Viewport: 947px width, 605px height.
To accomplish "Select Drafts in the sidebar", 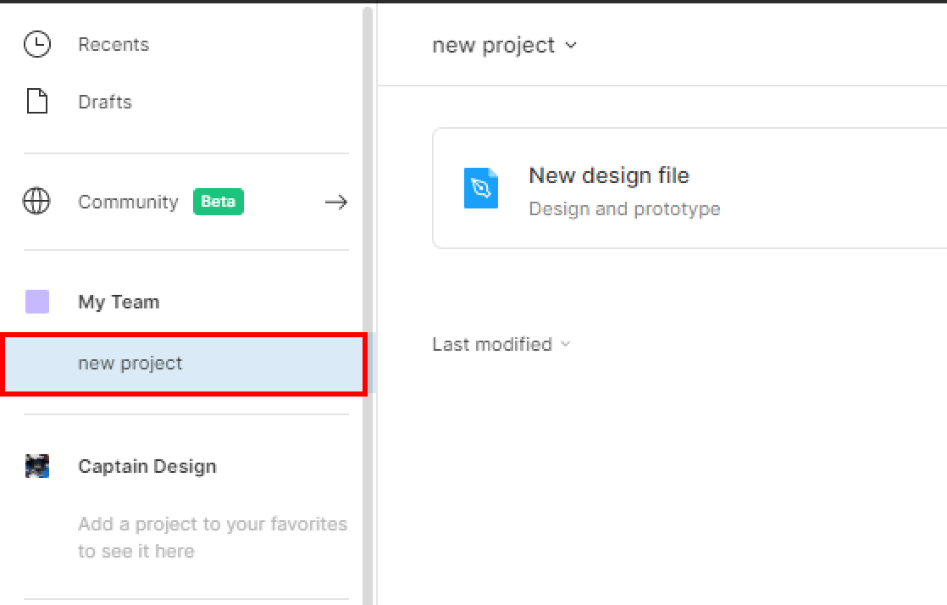I will [x=104, y=101].
